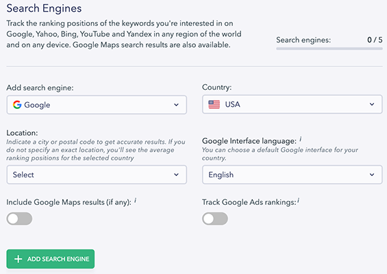Image resolution: width=387 pixels, height=274 pixels.
Task: Click the Add search engine: label
Action: (x=40, y=88)
